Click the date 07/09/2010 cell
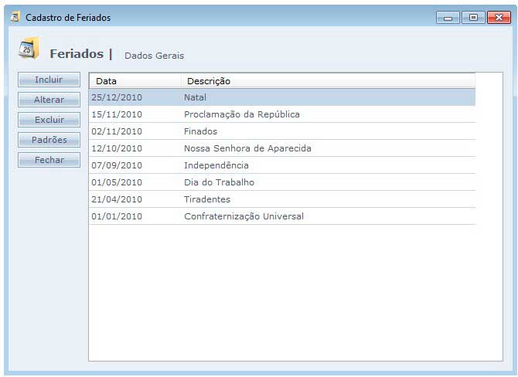 coord(117,165)
